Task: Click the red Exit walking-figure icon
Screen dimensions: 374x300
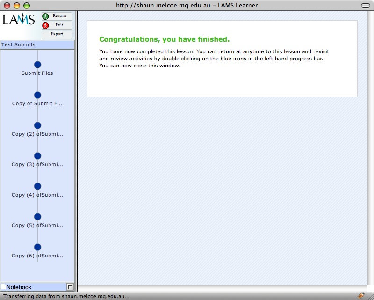Action: tap(45, 25)
